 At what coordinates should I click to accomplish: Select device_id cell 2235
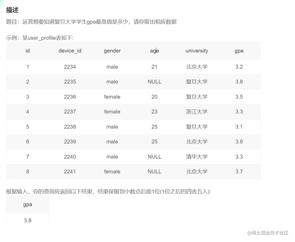tap(70, 82)
